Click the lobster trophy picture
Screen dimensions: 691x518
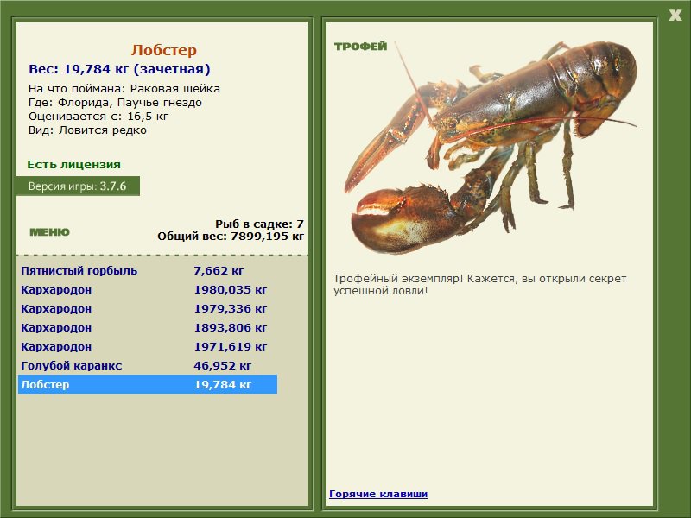tap(491, 147)
